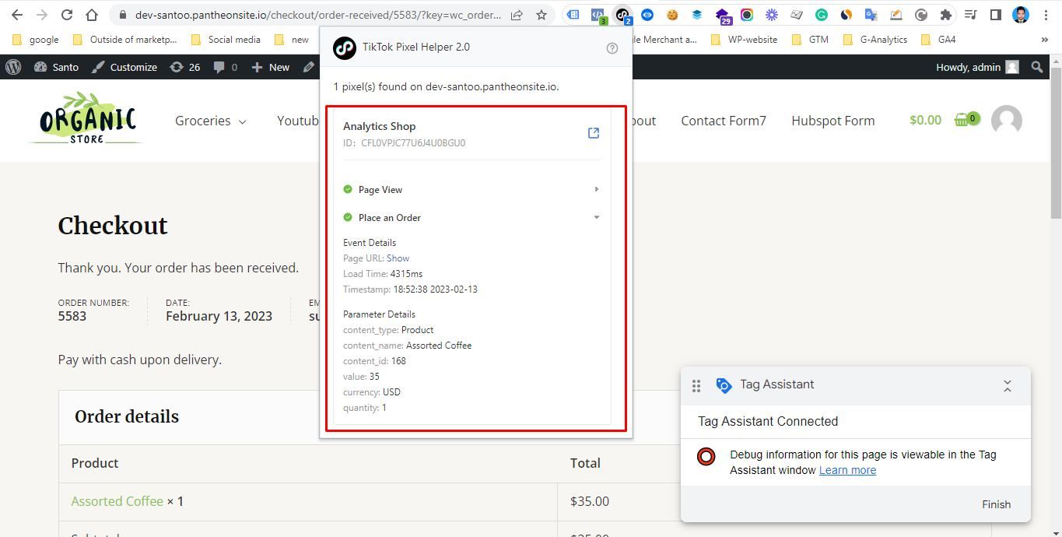Open Customize in the admin bar

point(124,67)
